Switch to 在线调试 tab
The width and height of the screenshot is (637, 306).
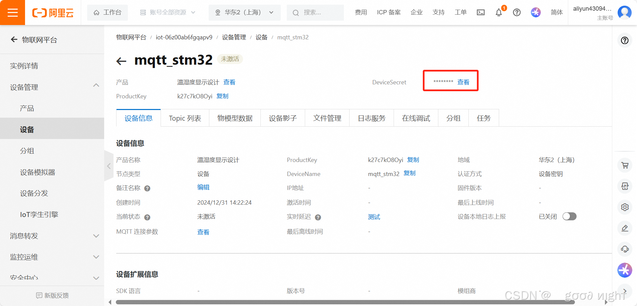(x=416, y=118)
